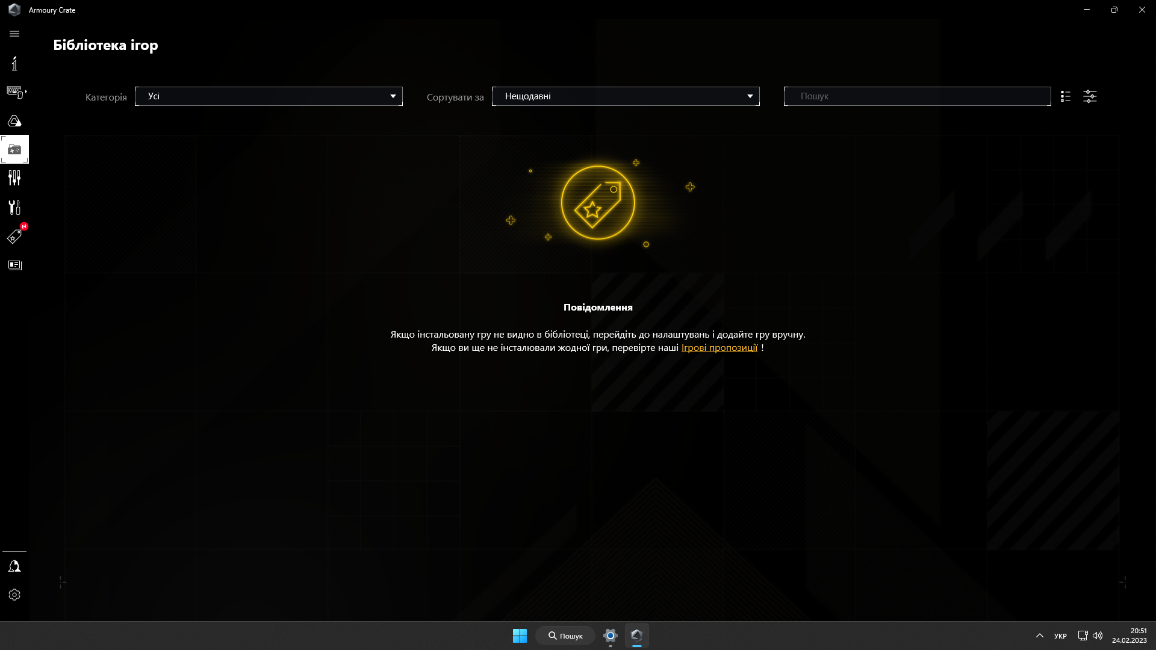Switch library to list view
Screen dimensions: 1156x650
tap(1065, 96)
